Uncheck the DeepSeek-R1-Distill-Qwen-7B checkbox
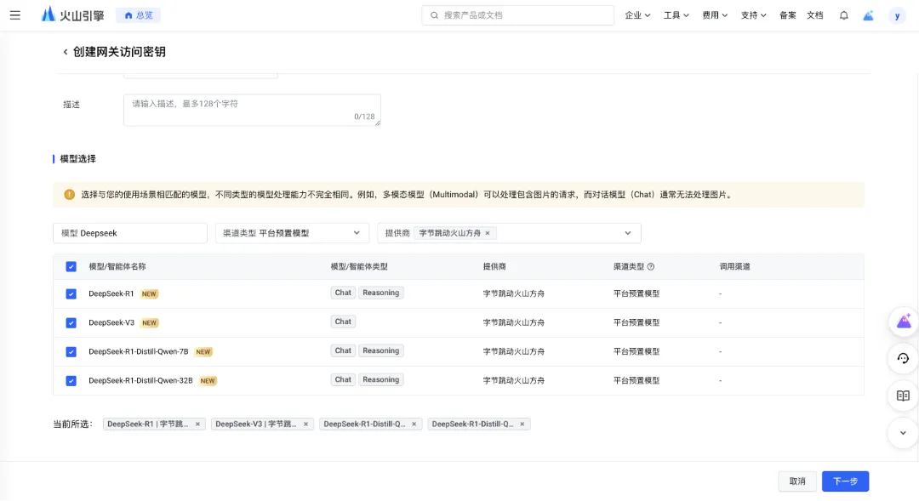 (x=71, y=351)
